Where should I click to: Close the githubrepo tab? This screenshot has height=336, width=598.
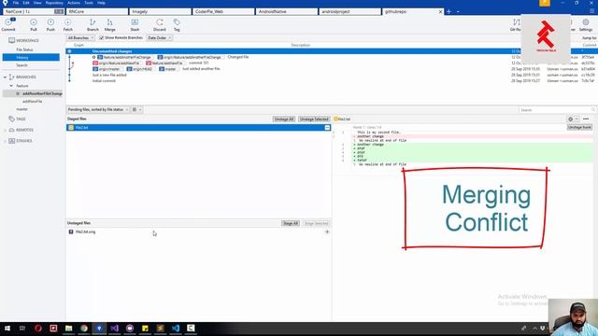click(x=440, y=12)
